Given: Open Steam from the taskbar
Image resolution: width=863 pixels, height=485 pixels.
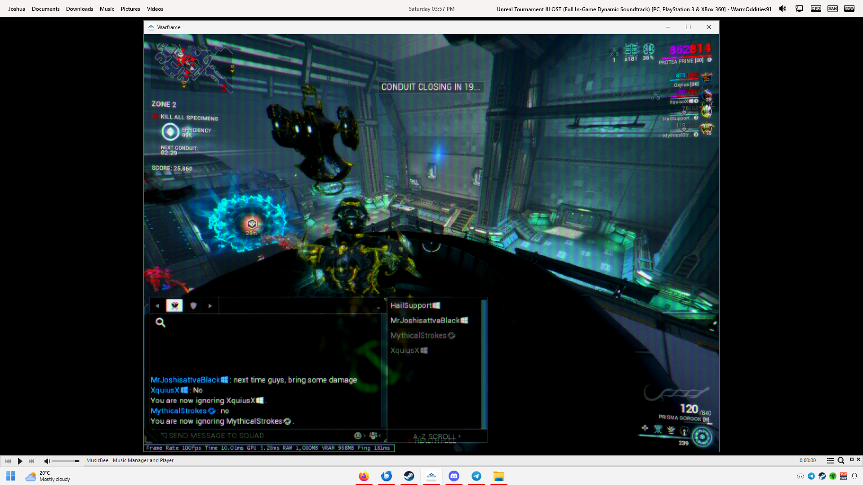Looking at the screenshot, I should tap(409, 476).
